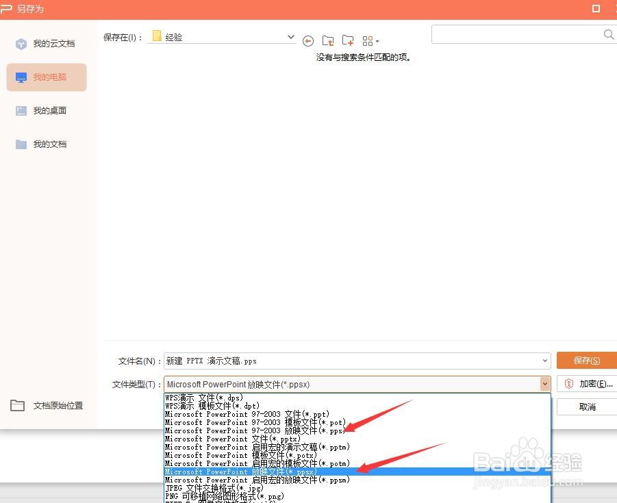Viewport: 617px width, 503px height.
Task: Choose Microsoft PowerPoint 文件(*.pptx)
Action: [357, 439]
